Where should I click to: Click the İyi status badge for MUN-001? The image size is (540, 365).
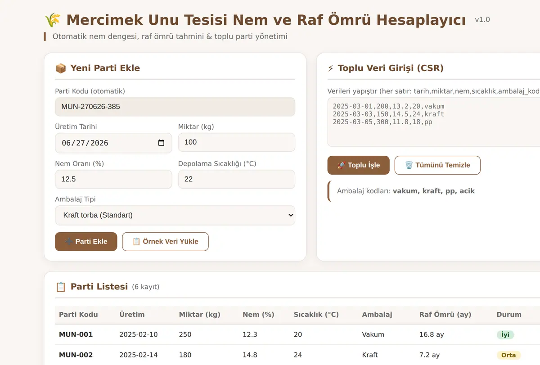pyautogui.click(x=505, y=335)
